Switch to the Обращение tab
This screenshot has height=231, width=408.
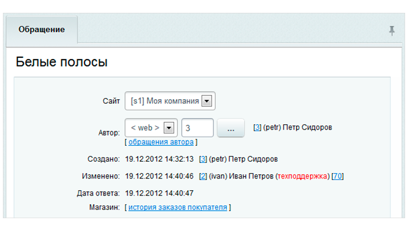click(x=41, y=29)
